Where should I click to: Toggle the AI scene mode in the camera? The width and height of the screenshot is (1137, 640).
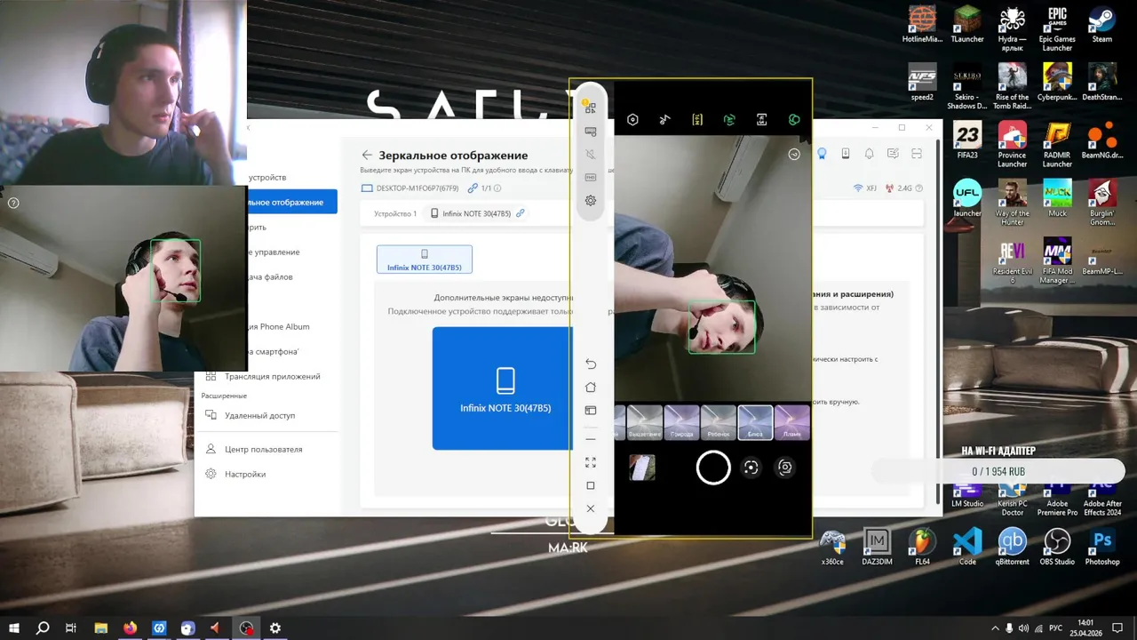tap(729, 120)
